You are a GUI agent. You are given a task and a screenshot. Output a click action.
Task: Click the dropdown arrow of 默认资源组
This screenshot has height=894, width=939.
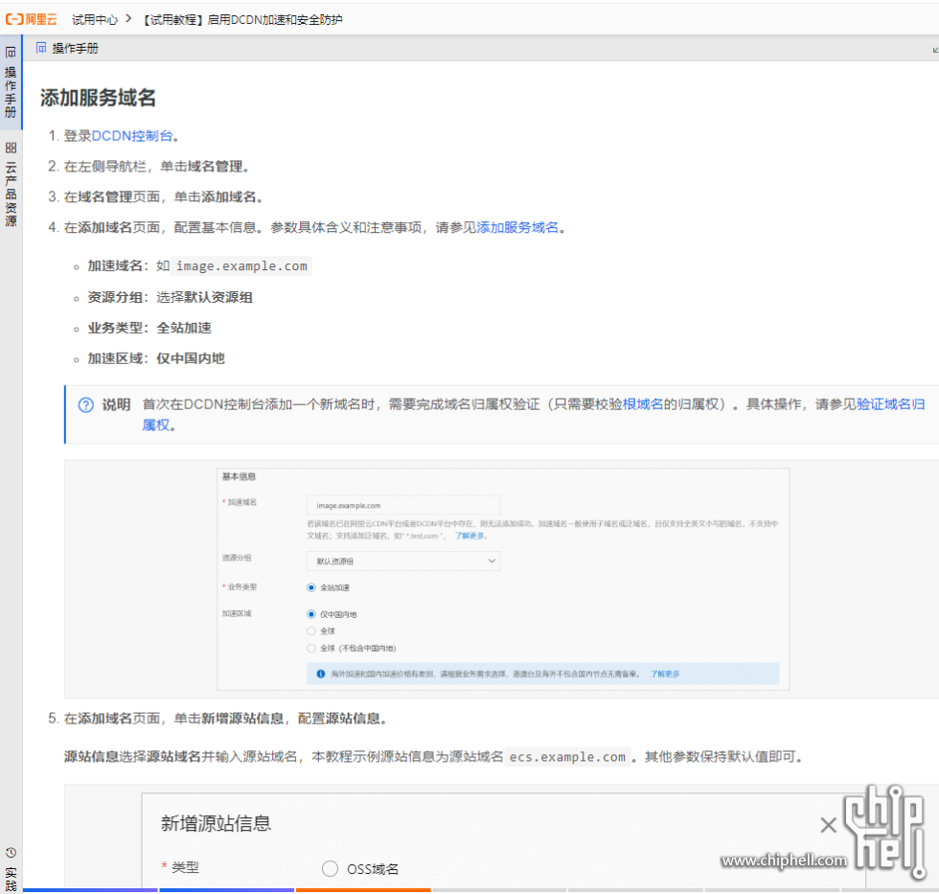[x=491, y=562]
